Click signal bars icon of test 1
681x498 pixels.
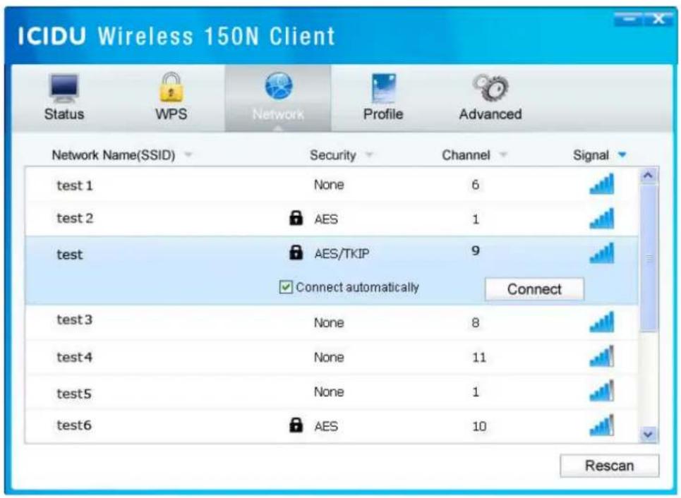[x=602, y=183]
